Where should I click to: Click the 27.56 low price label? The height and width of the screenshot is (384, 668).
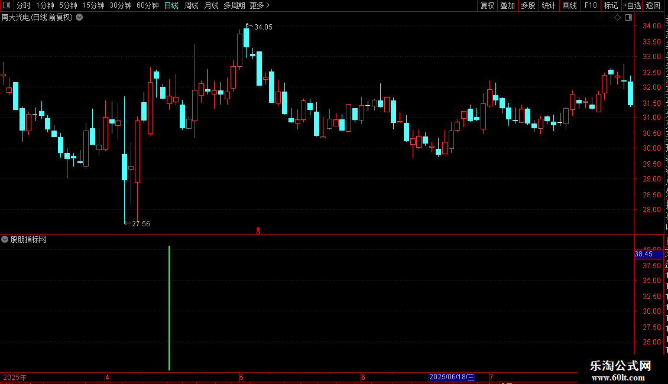tap(141, 224)
